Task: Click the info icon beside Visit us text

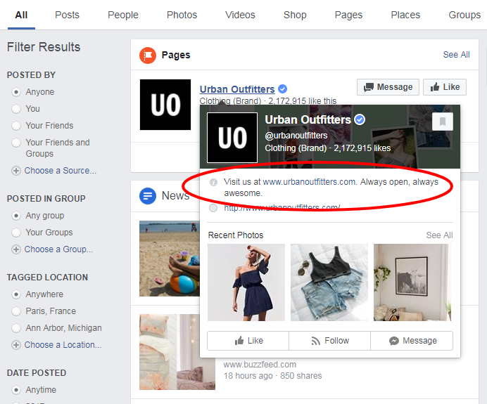Action: point(213,182)
